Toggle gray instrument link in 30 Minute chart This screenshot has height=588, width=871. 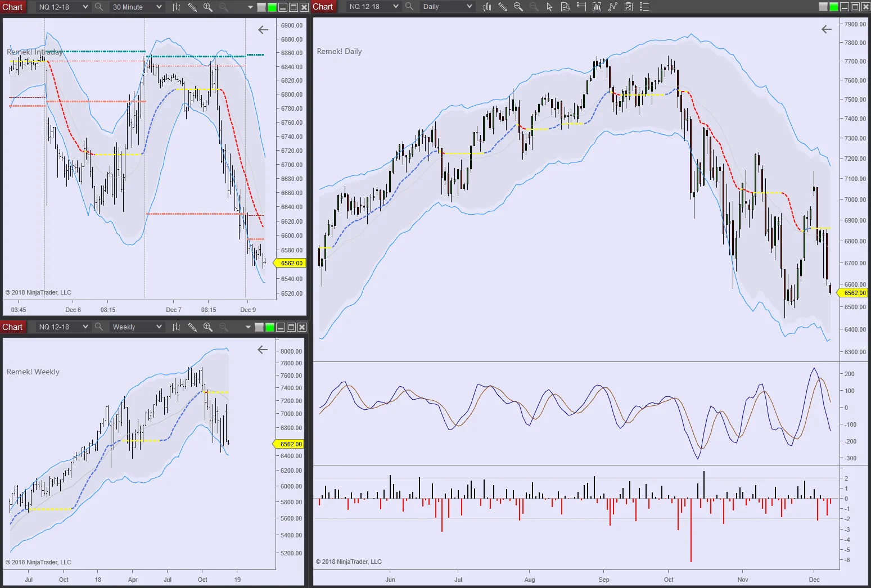[261, 7]
